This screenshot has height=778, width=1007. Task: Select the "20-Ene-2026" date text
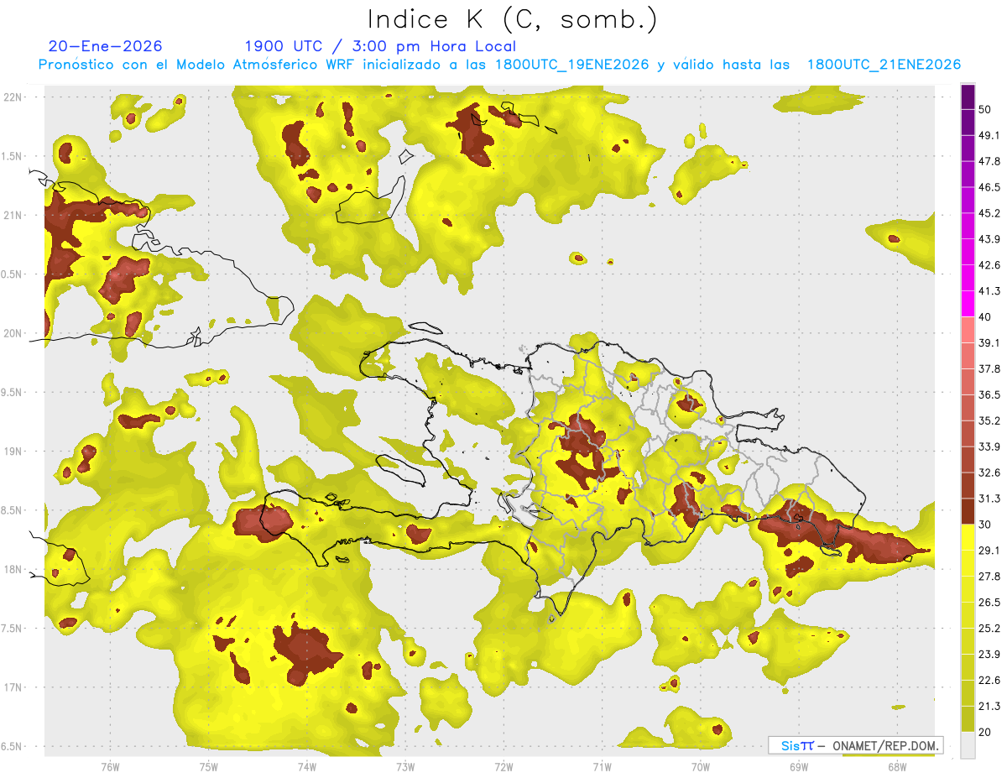coord(105,46)
